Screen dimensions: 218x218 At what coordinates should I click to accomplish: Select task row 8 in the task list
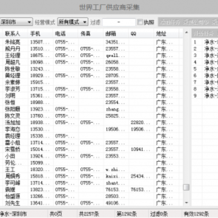[205, 89]
